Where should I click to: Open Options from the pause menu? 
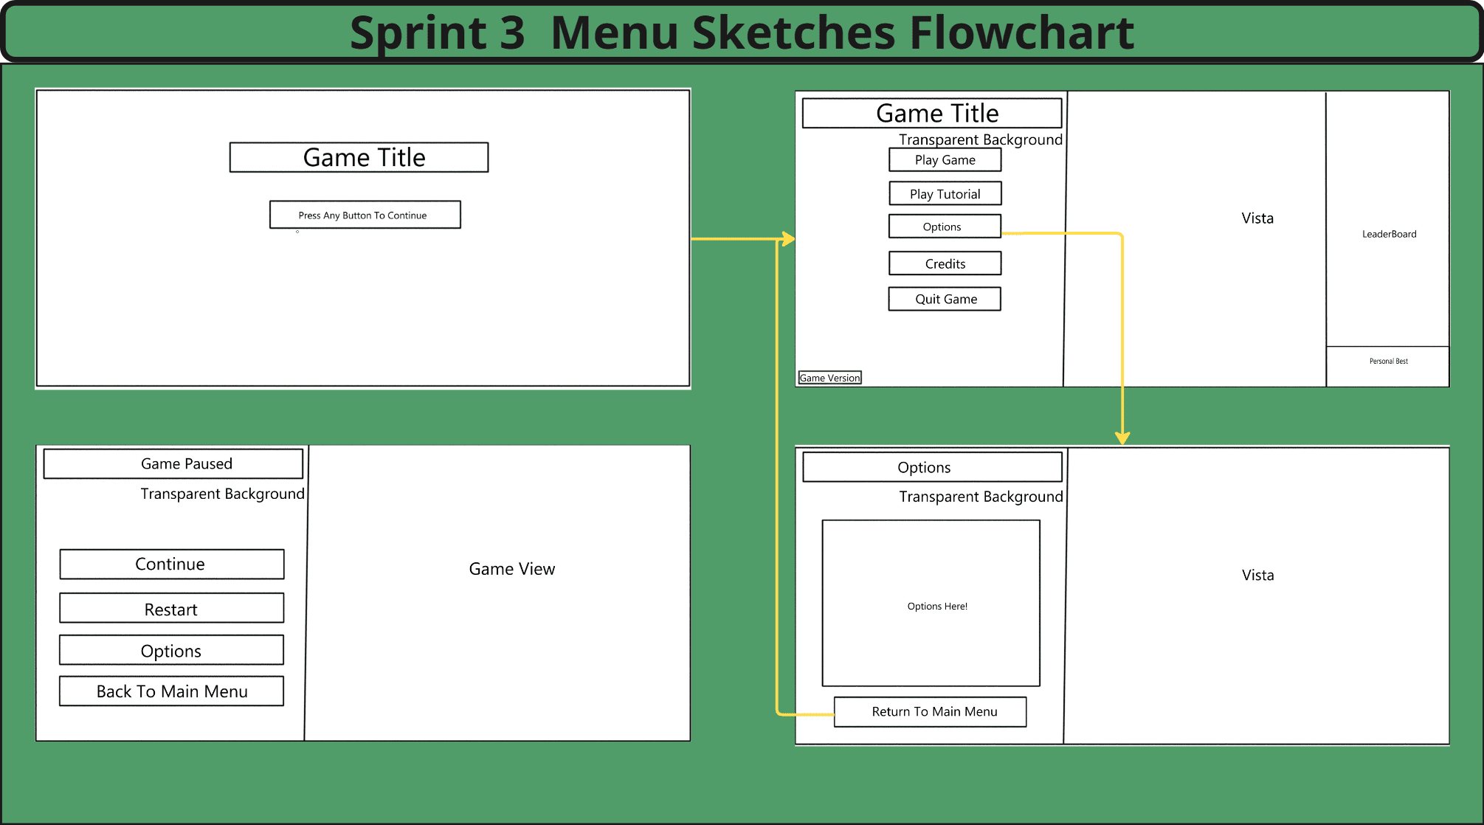170,650
